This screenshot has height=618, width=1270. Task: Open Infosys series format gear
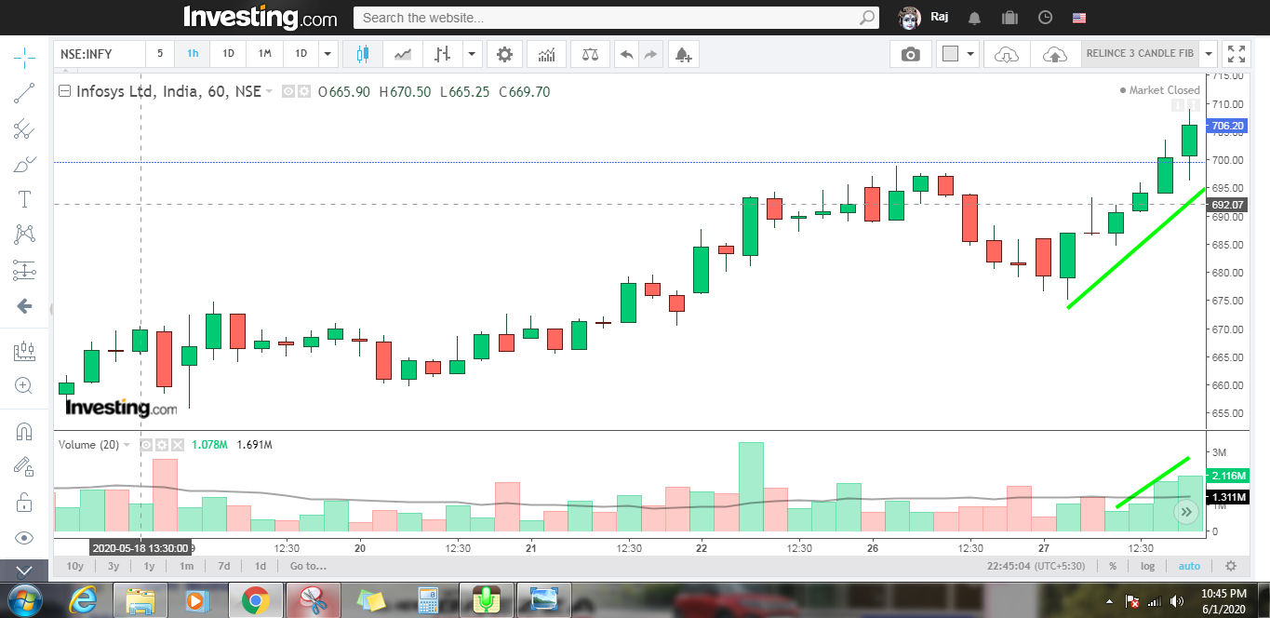click(302, 91)
